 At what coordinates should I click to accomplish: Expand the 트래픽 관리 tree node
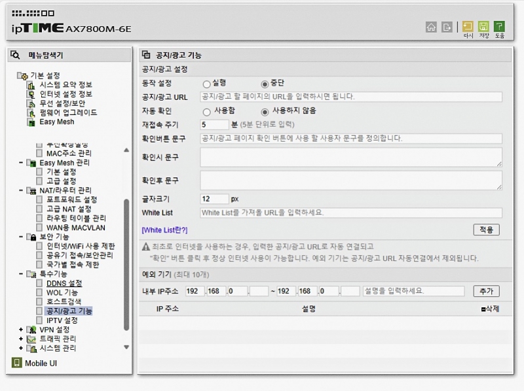click(21, 339)
